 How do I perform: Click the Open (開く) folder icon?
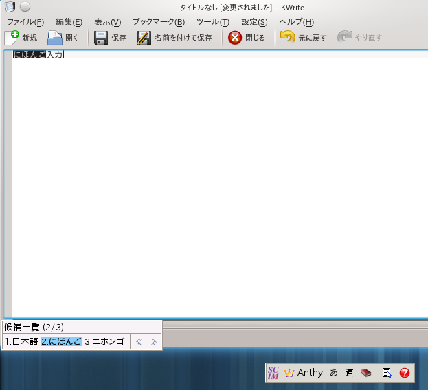(x=55, y=38)
